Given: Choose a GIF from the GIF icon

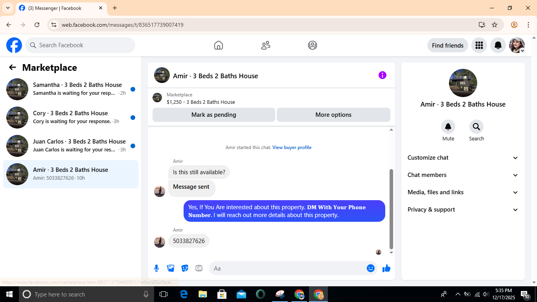Looking at the screenshot, I should point(199,268).
